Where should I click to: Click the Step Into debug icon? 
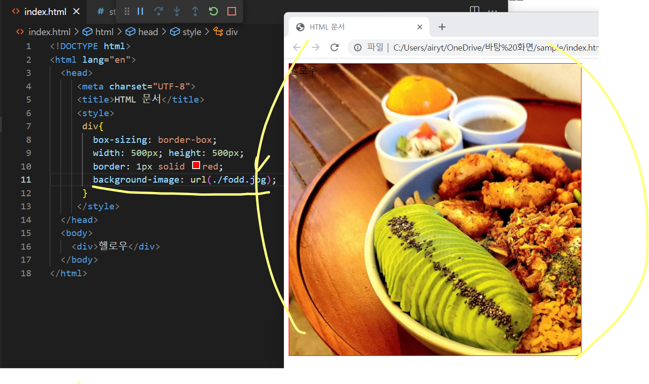pyautogui.click(x=177, y=11)
